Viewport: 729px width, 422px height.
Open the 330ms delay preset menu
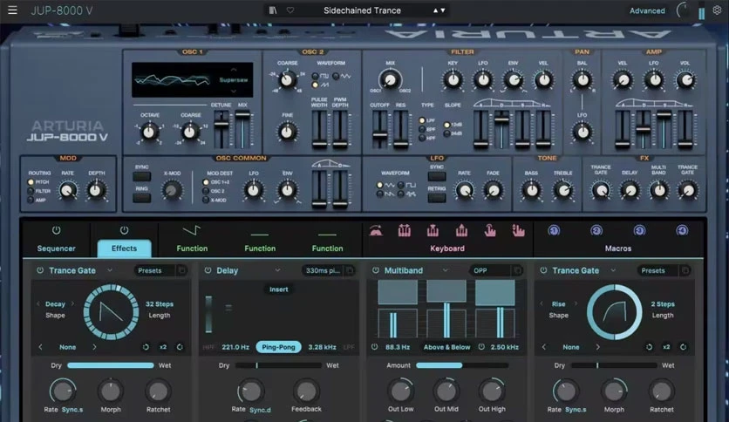click(323, 270)
